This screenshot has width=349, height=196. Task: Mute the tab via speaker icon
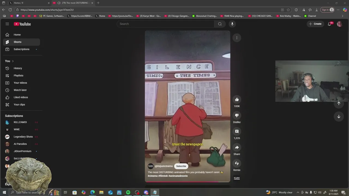59,3
